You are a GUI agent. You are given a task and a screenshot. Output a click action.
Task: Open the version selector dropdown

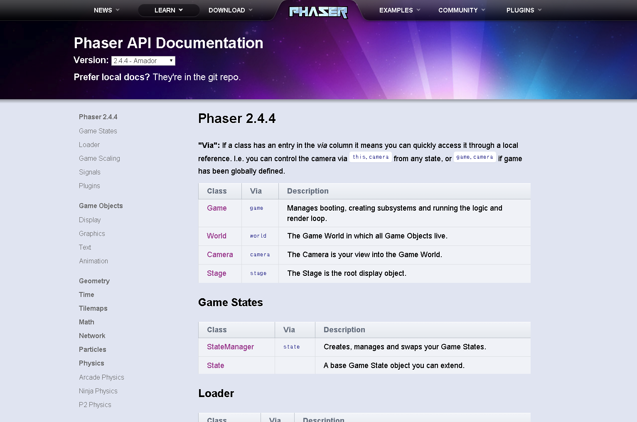click(x=143, y=61)
